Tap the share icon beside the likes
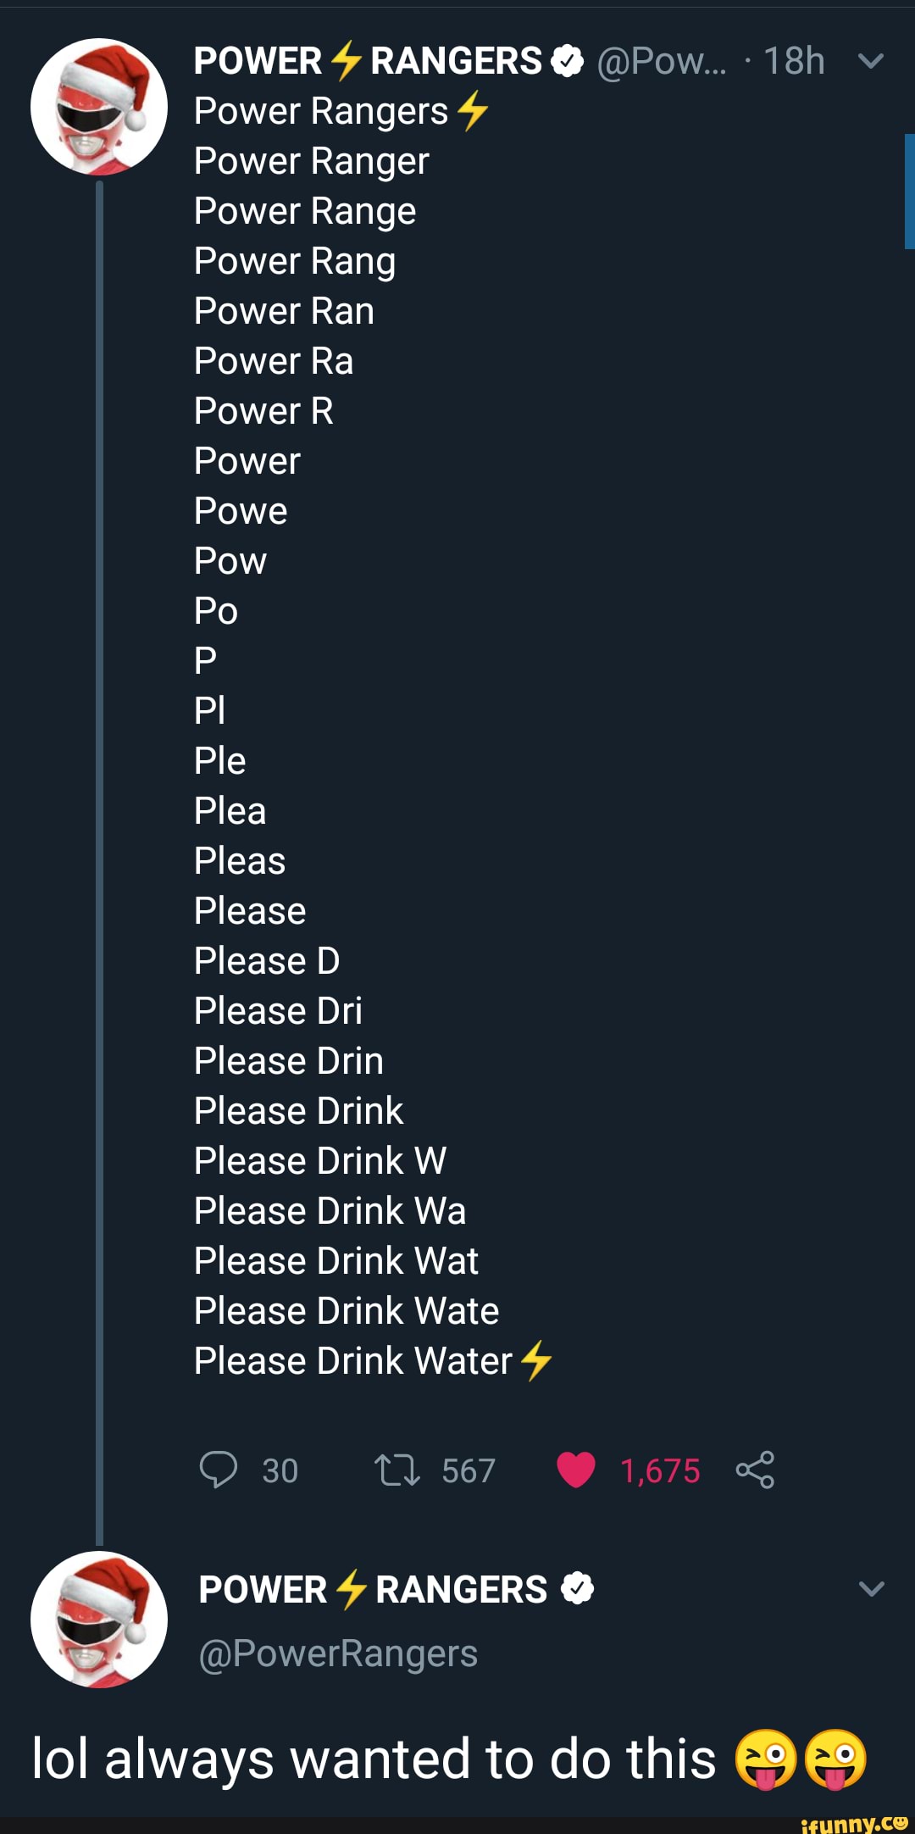The width and height of the screenshot is (915, 1834). point(755,1470)
